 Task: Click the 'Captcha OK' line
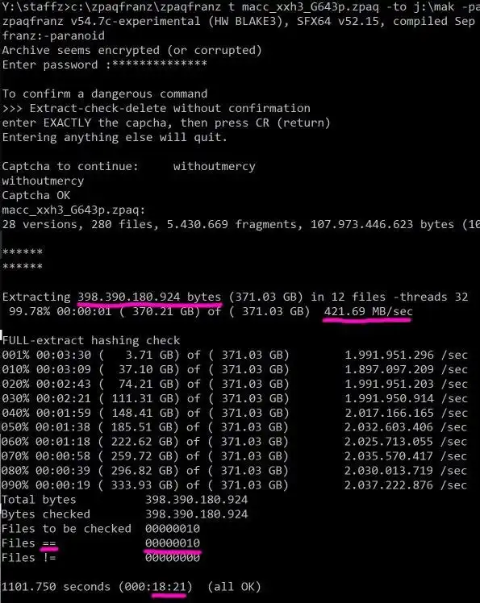tap(36, 195)
